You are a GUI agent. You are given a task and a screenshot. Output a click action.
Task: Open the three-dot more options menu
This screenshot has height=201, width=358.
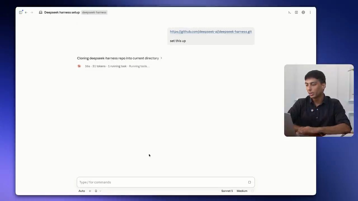pos(310,12)
